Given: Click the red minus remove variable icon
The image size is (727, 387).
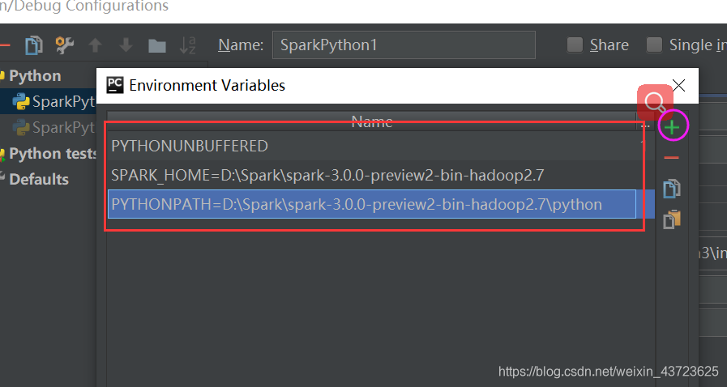Looking at the screenshot, I should [671, 158].
